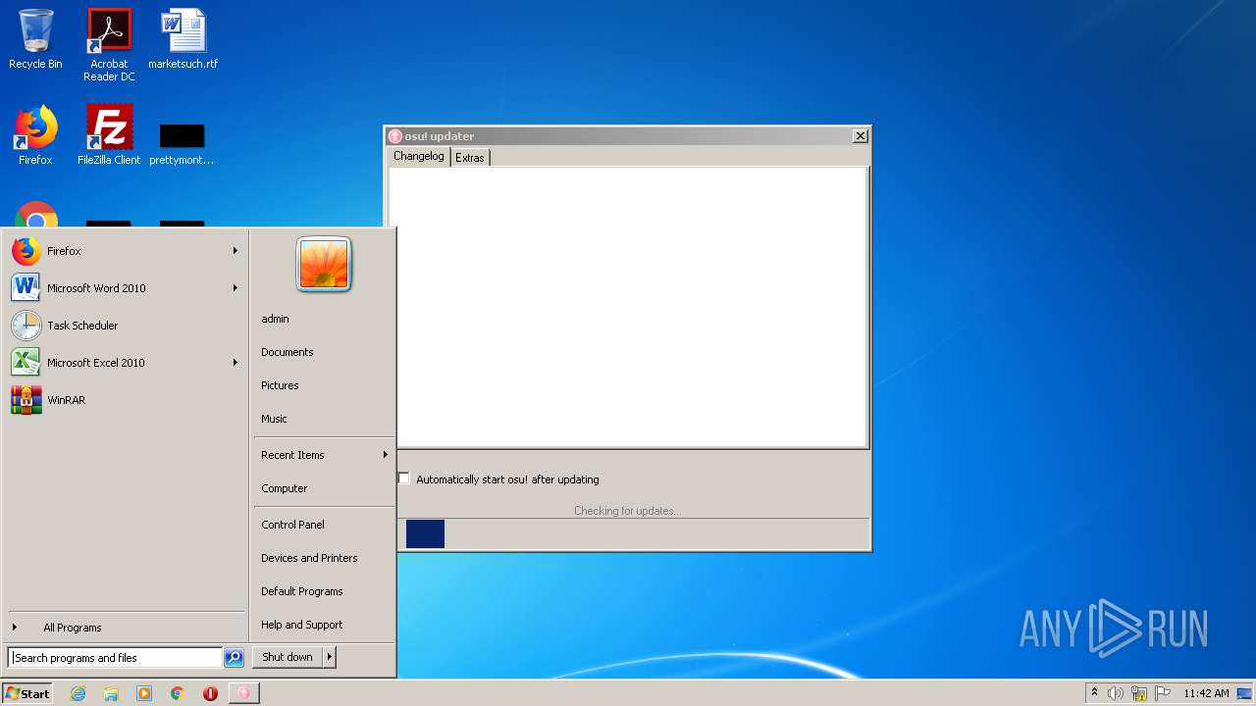
Task: Select osu! updater taskbar button
Action: [x=244, y=693]
